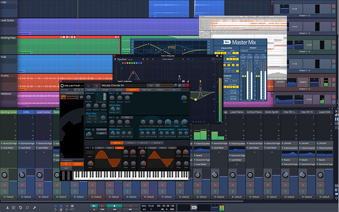The width and height of the screenshot is (339, 212).
Task: Adjust the Osc 3 Level knob
Action: 184,98
